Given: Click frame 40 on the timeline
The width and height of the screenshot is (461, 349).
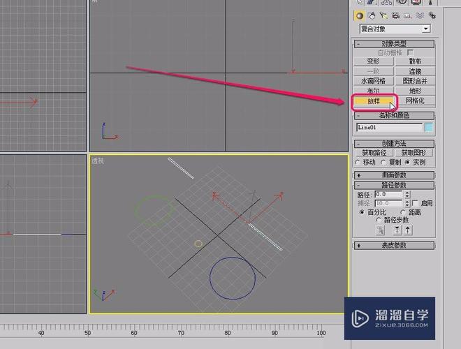Looking at the screenshot, I should coord(41,333).
